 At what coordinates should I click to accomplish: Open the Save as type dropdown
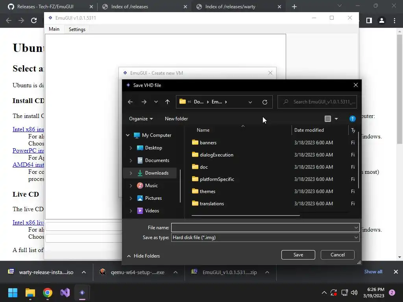(x=265, y=238)
